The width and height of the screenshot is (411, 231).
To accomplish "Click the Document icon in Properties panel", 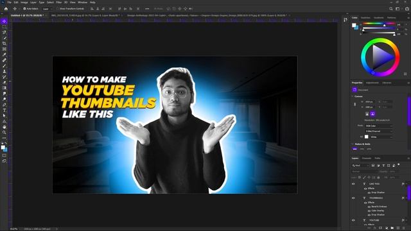I will (x=354, y=90).
